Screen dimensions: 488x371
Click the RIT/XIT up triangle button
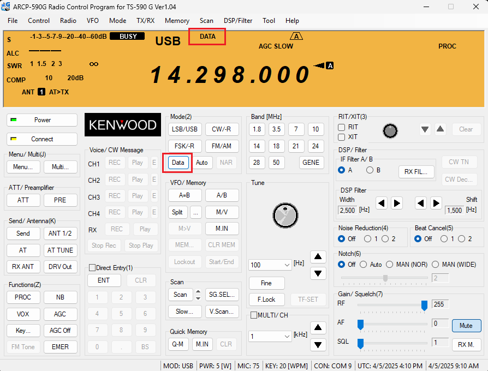pyautogui.click(x=440, y=129)
